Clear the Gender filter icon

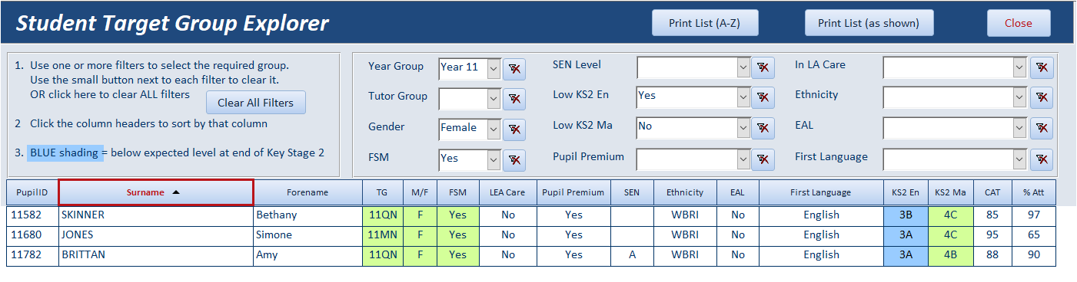tap(514, 130)
